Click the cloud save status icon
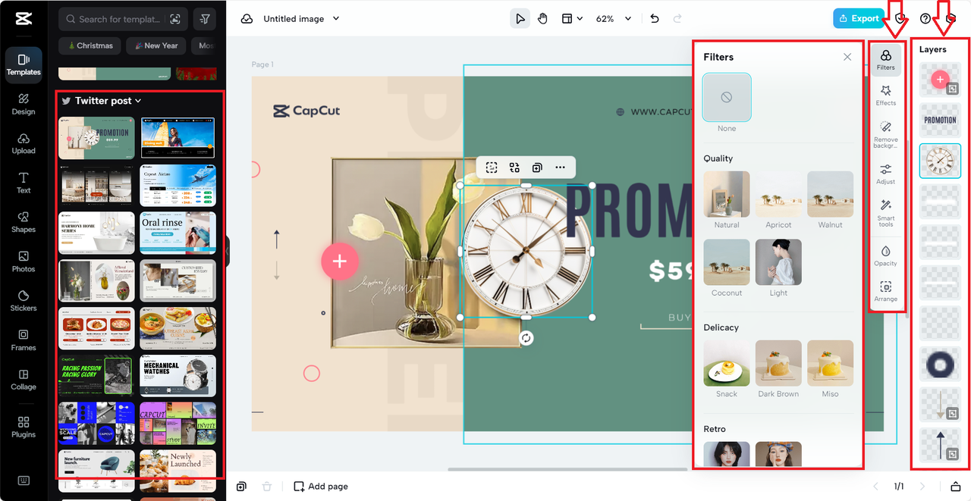 point(247,19)
